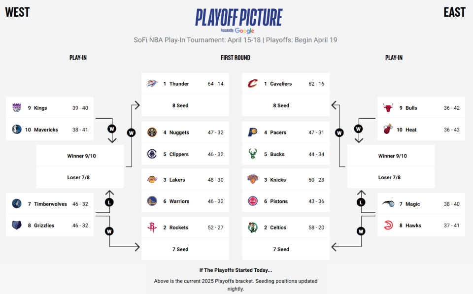Viewport: 473px width, 294px height.
Task: Click the Kings team logo
Action: [x=17, y=108]
